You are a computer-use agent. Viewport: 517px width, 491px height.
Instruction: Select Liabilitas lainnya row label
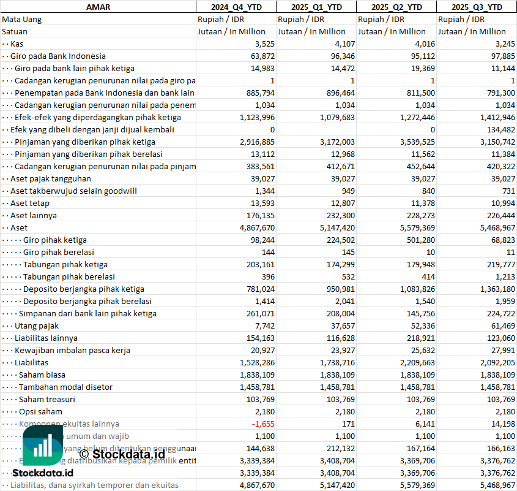(46, 338)
